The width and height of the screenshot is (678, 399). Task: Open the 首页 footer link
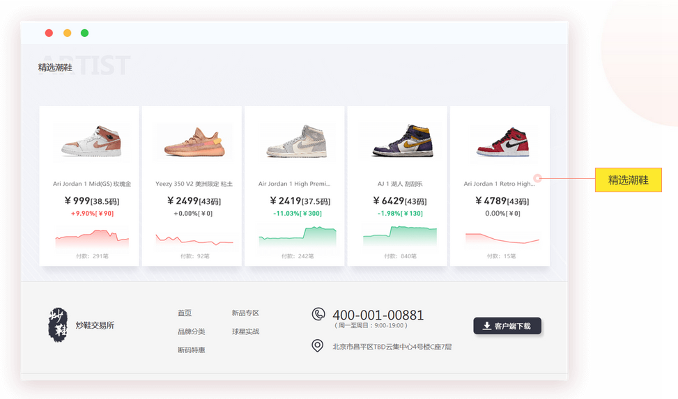click(185, 313)
